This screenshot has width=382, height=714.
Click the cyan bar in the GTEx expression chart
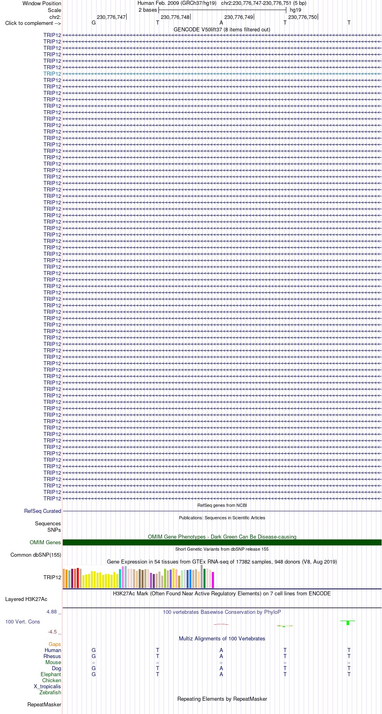pyautogui.click(x=120, y=579)
